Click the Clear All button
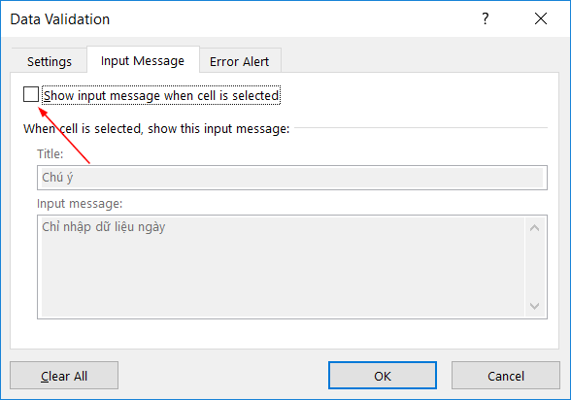Screen dimensions: 571x400 pyautogui.click(x=64, y=376)
